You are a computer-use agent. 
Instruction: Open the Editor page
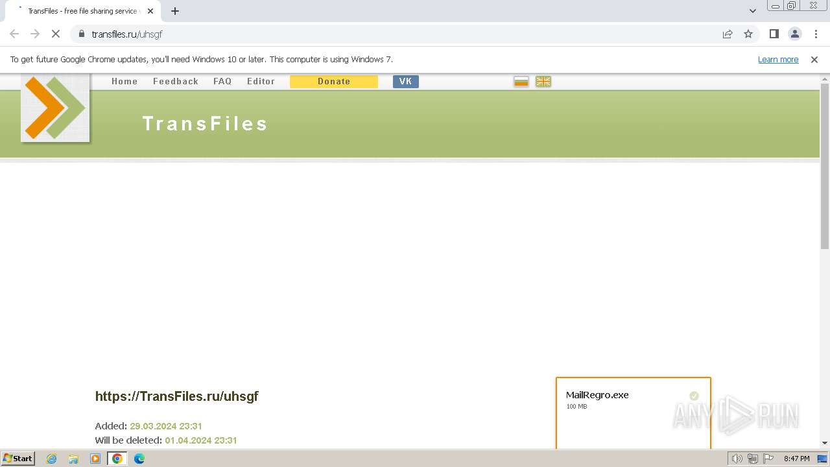coord(261,82)
